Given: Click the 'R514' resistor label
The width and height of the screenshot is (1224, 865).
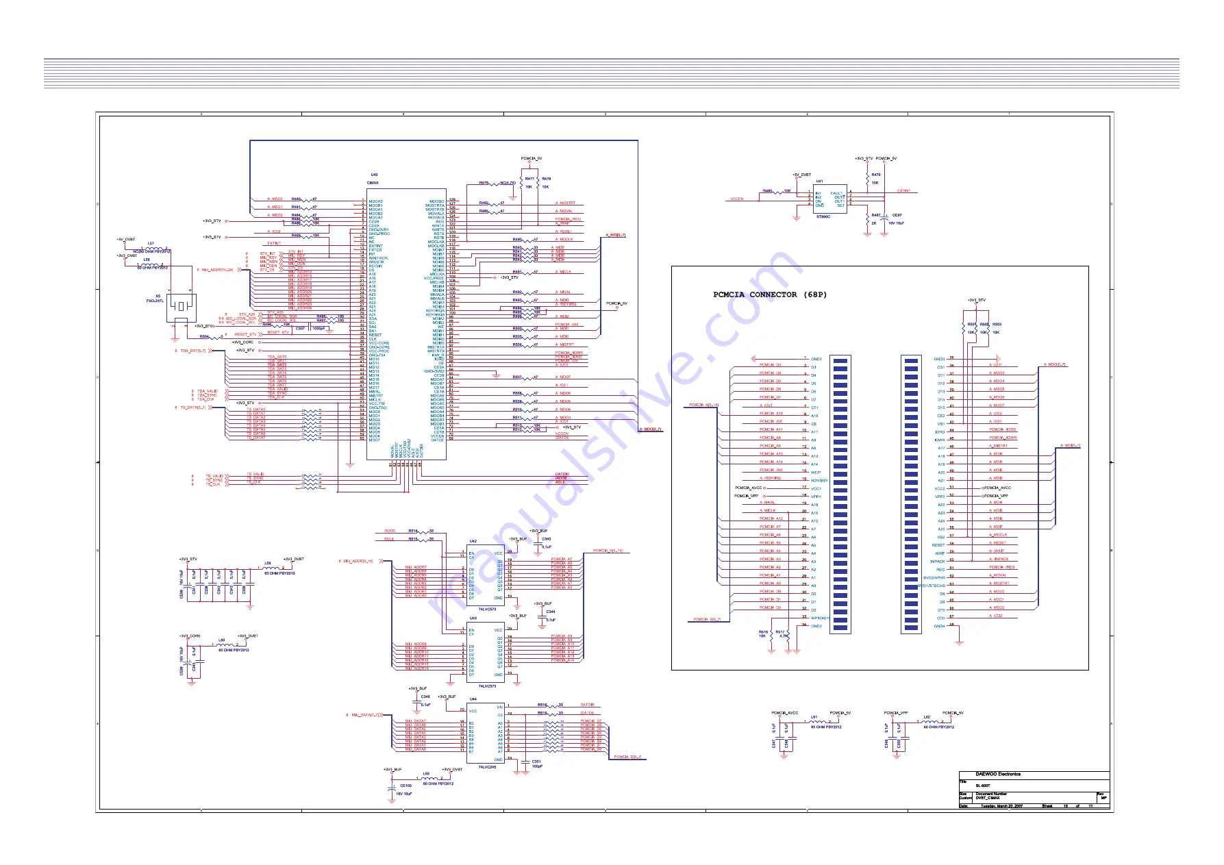Looking at the screenshot, I should tap(413, 531).
